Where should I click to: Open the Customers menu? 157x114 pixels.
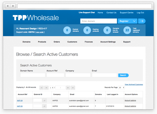(x=72, y=42)
